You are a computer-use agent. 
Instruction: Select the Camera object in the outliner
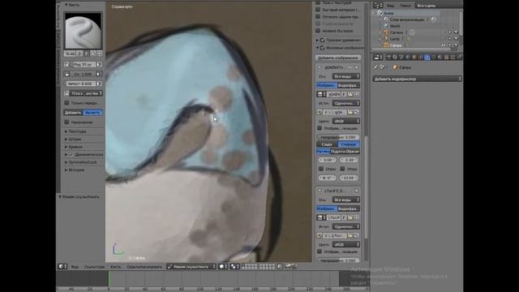coord(397,32)
